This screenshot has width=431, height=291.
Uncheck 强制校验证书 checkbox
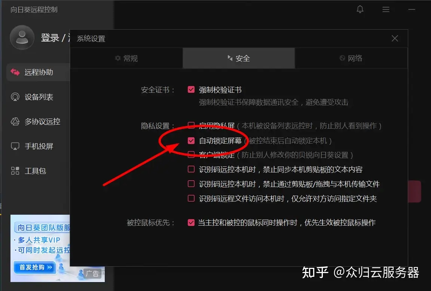[191, 90]
